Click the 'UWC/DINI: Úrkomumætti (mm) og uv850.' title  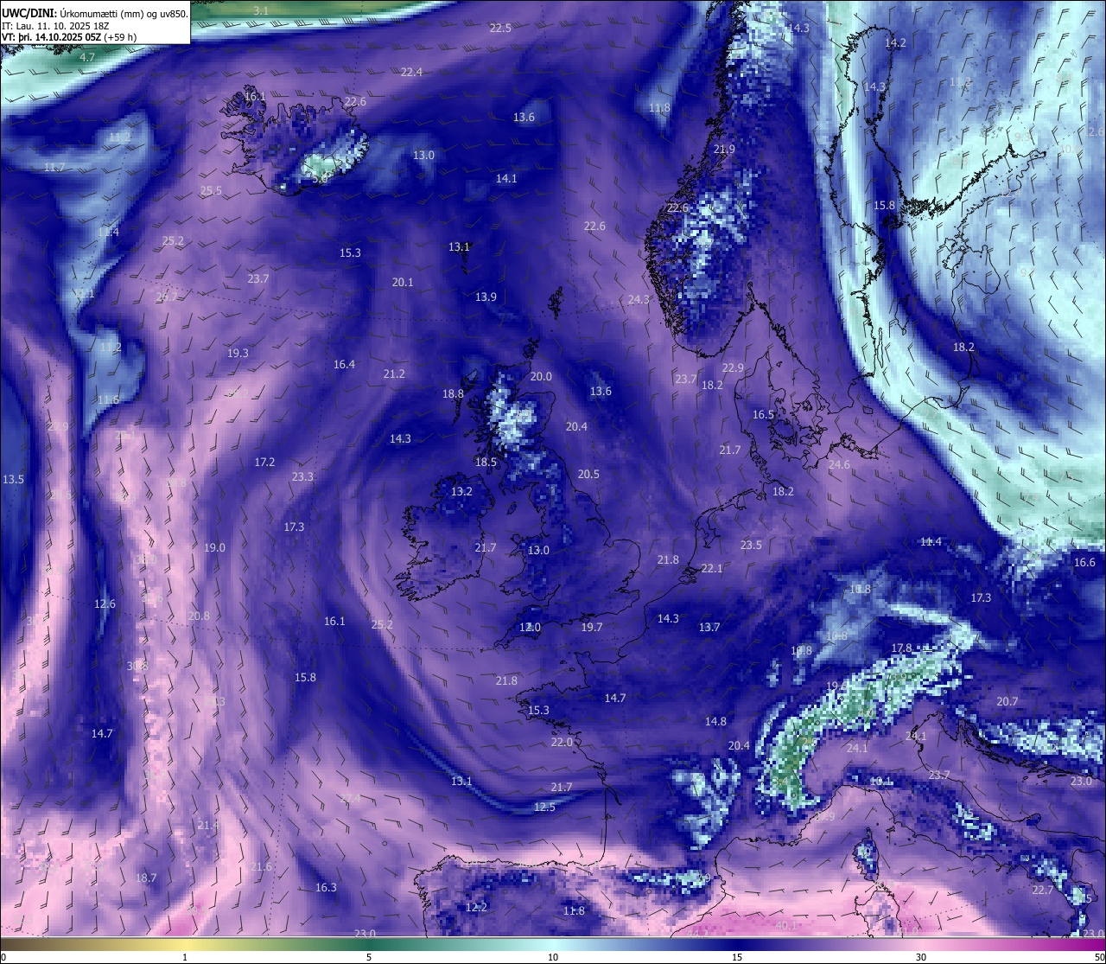(95, 13)
